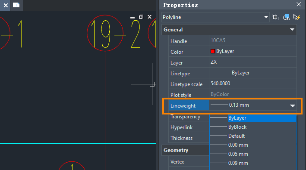Select the Transparency property label
306x170 pixels.
pos(185,117)
